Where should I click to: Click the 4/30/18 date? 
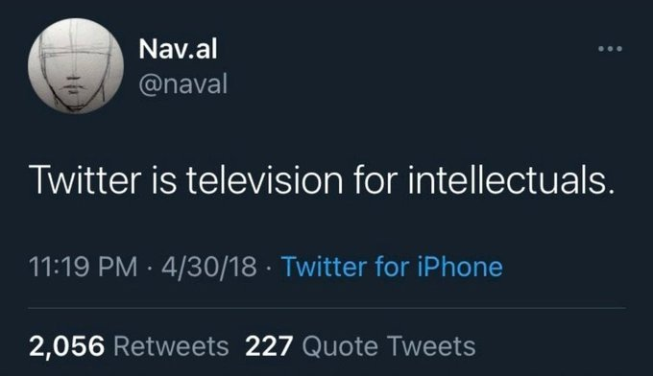[x=209, y=267]
